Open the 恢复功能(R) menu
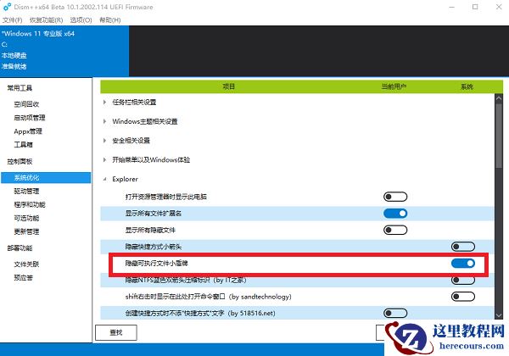Viewport: 509px width, 356px height. [x=46, y=20]
